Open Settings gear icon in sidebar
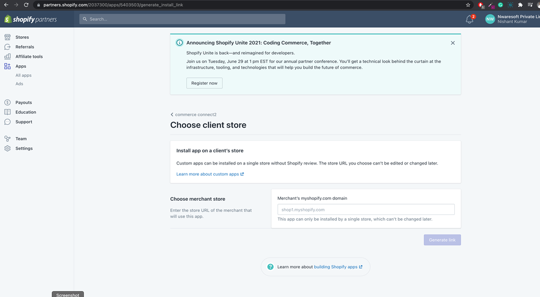540x297 pixels. pos(7,149)
